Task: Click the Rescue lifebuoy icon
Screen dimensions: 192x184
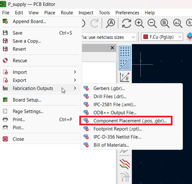Action: 5,60
